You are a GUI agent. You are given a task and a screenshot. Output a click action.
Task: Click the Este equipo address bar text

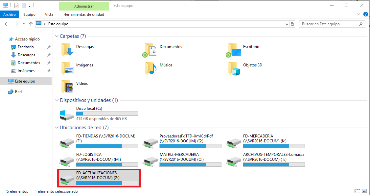pos(58,24)
